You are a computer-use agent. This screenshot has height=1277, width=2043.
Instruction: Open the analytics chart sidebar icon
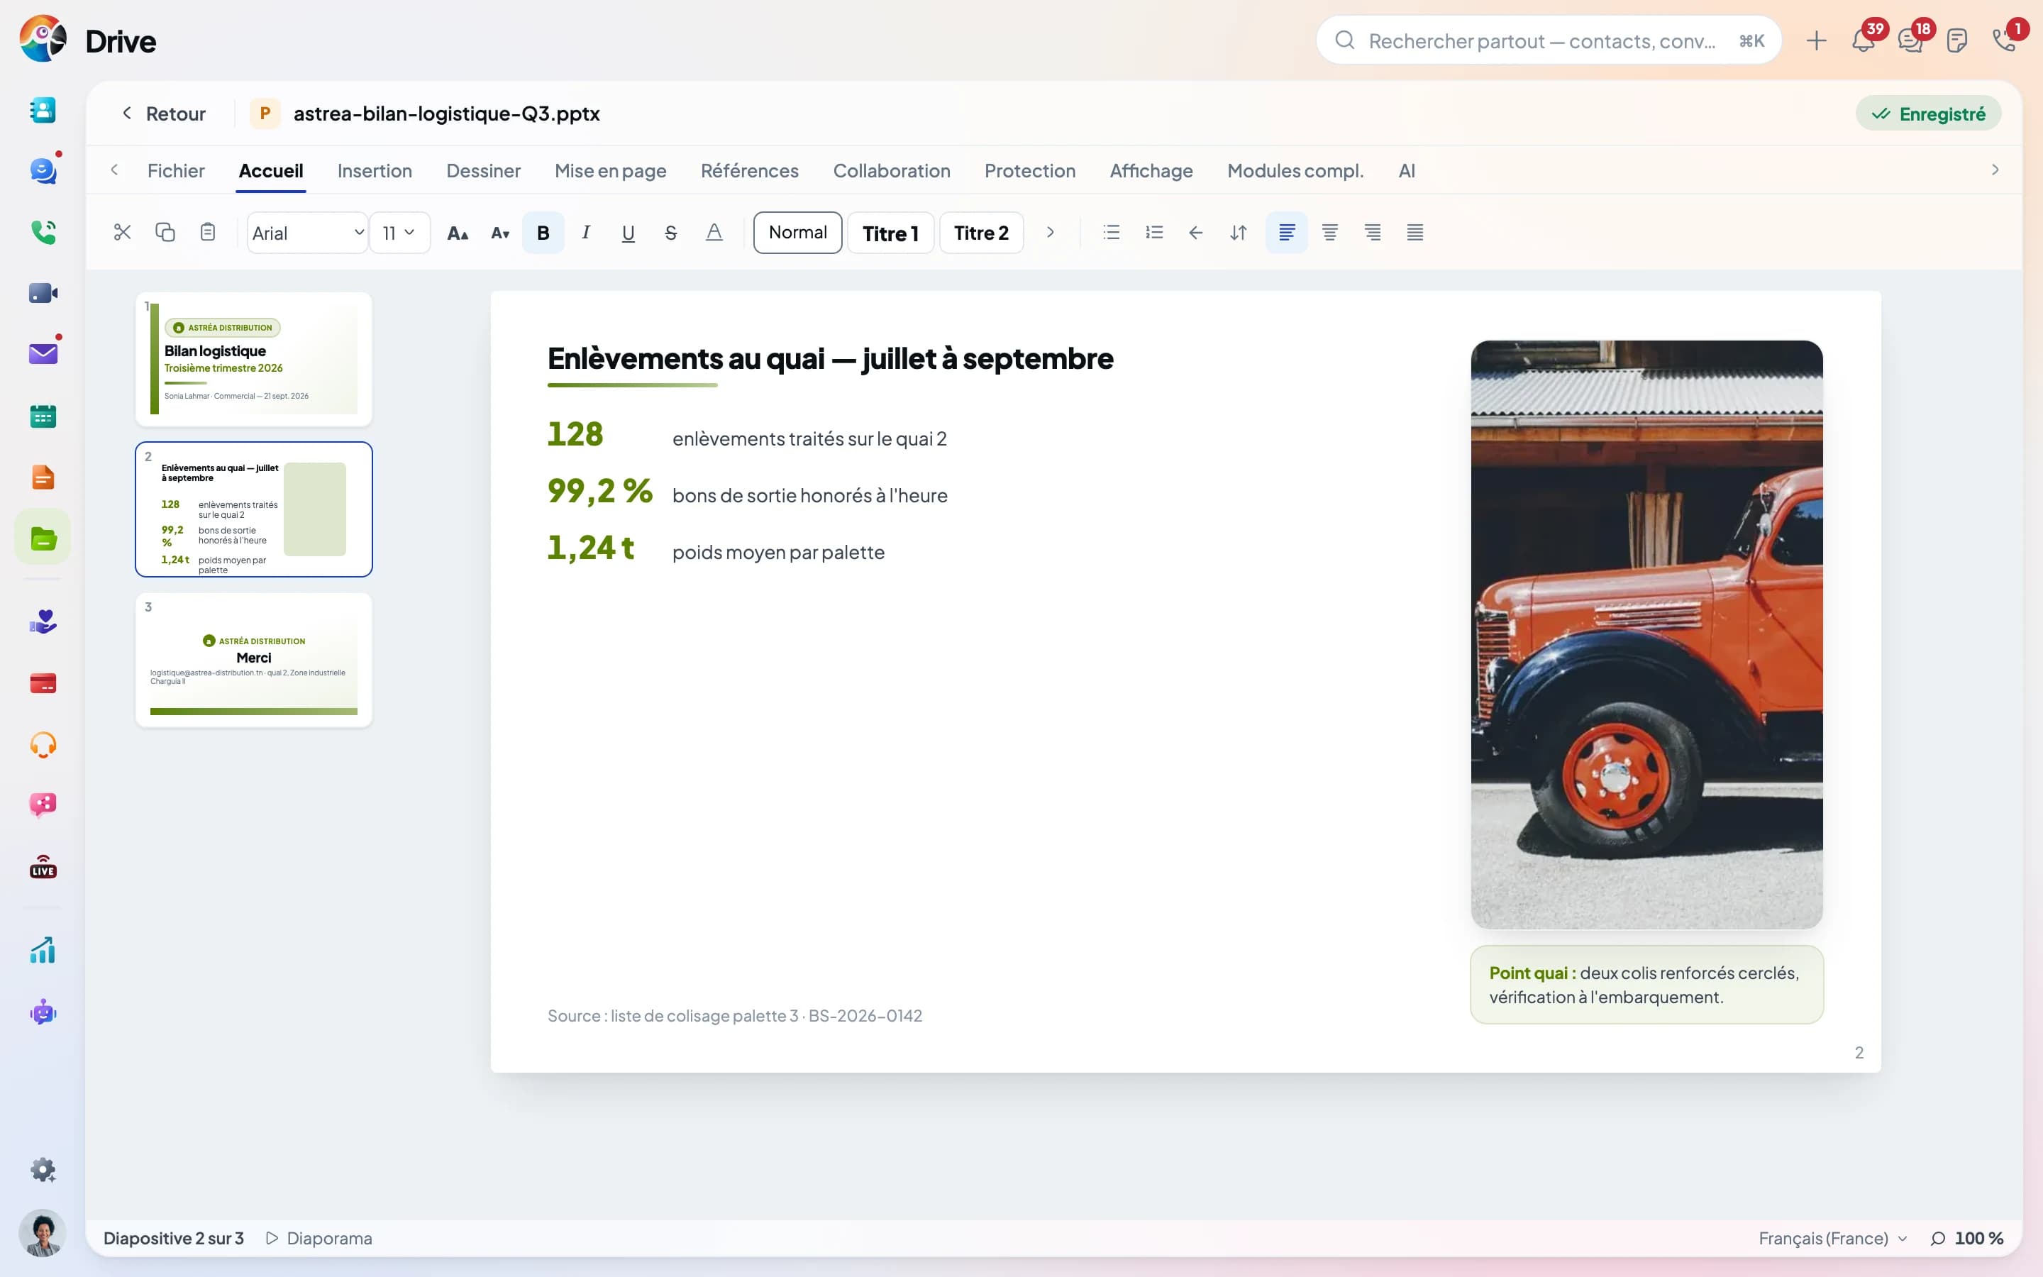pyautogui.click(x=43, y=950)
